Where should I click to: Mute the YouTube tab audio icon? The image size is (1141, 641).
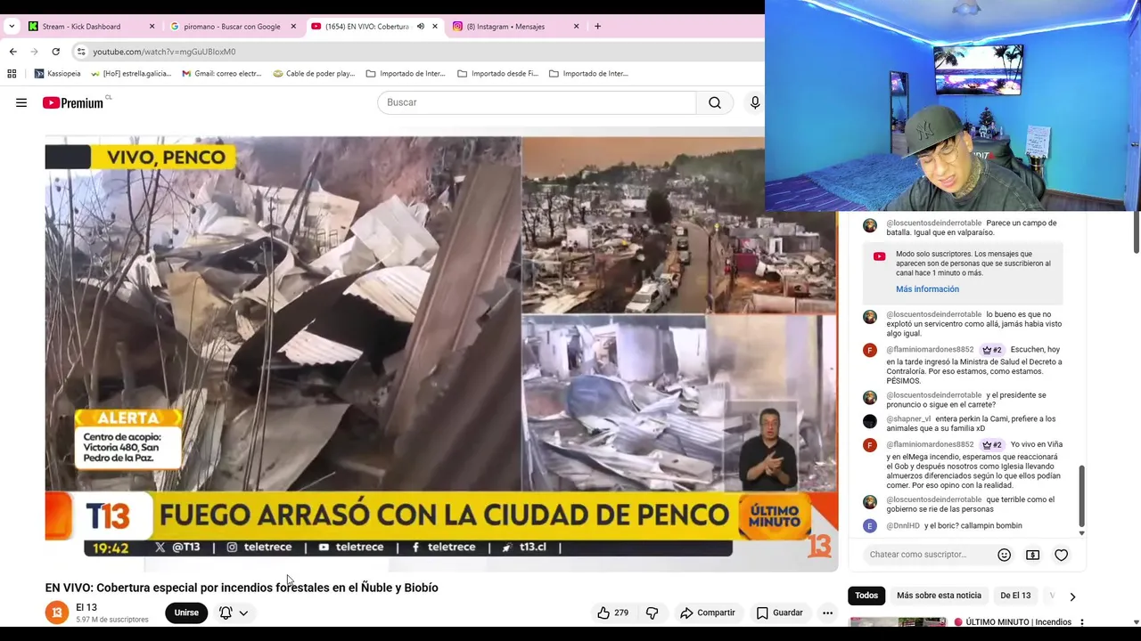coord(421,27)
